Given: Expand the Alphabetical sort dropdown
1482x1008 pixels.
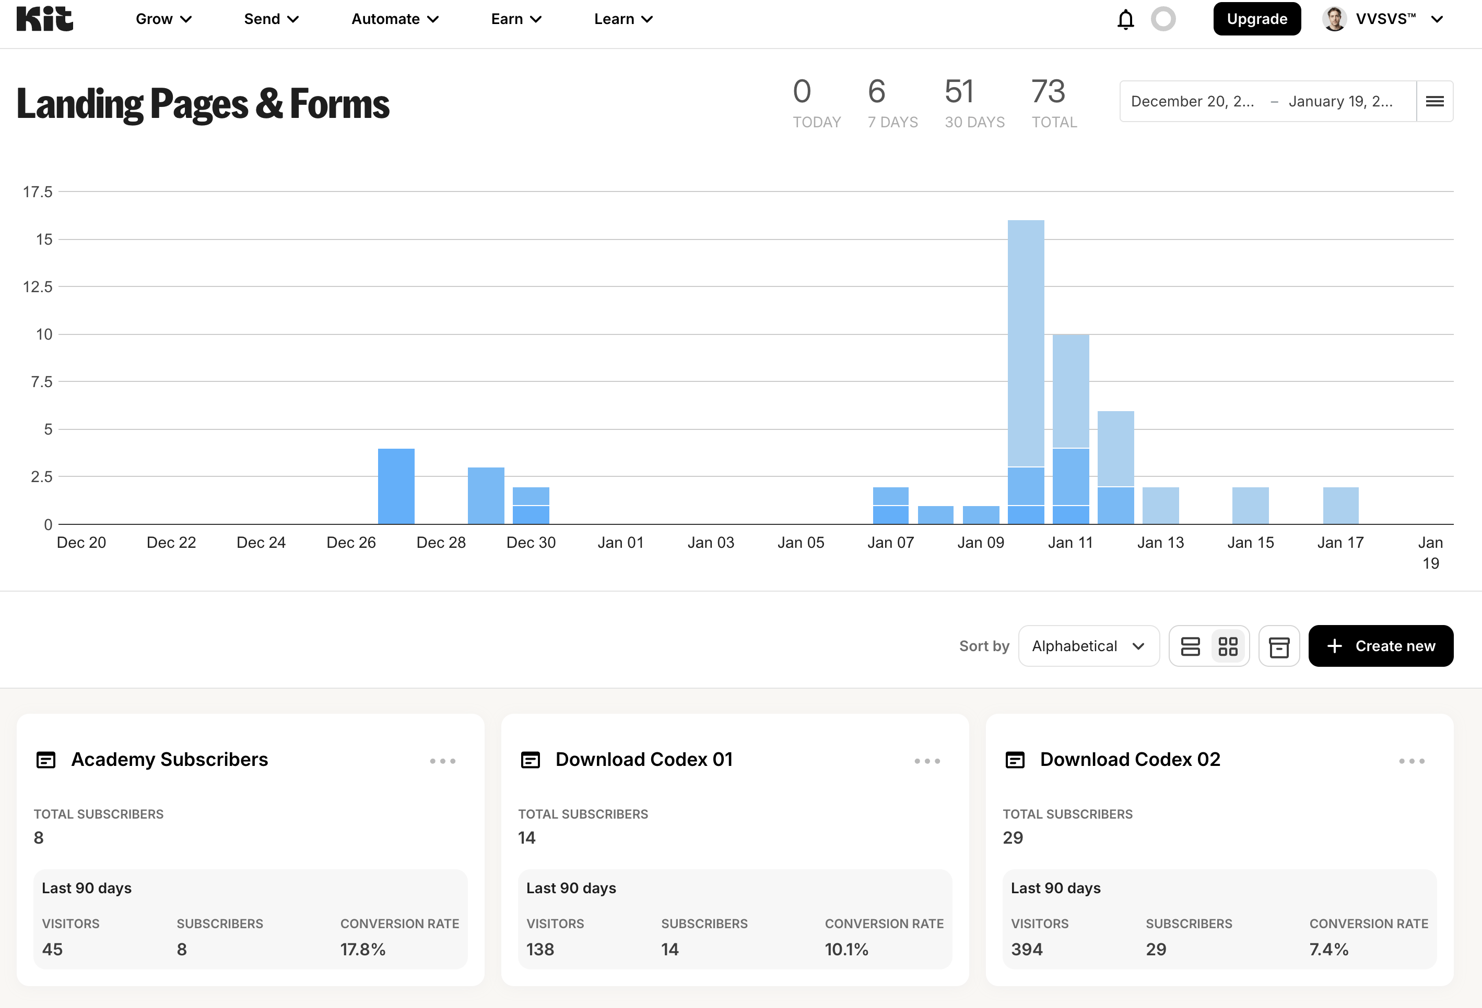Looking at the screenshot, I should [x=1089, y=646].
